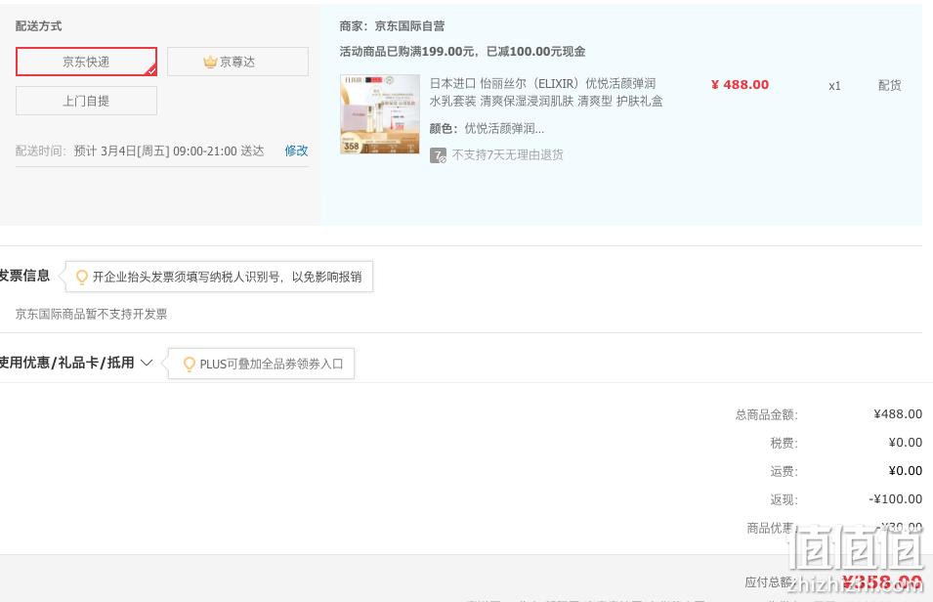Click the 活动商品已购满199.00元 promotion text
This screenshot has width=933, height=602.
(x=462, y=52)
